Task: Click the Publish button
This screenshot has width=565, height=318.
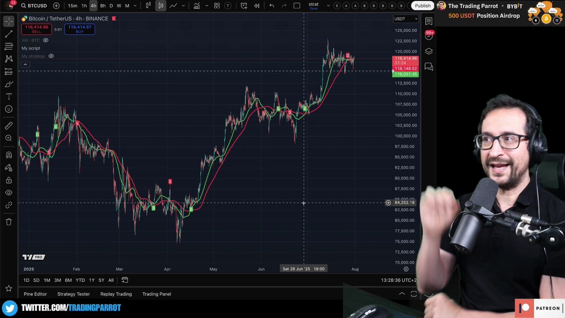Action: pyautogui.click(x=422, y=6)
